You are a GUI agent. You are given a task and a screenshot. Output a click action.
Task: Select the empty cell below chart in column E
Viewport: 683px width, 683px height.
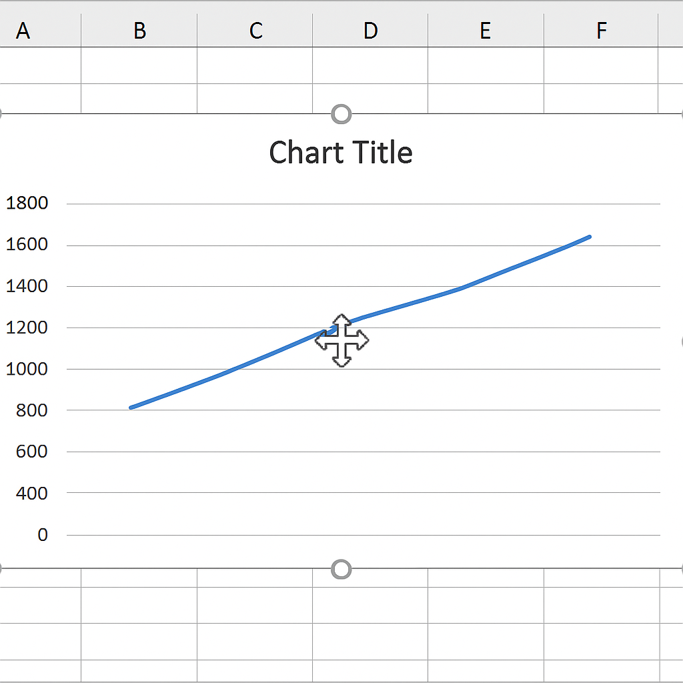click(486, 605)
